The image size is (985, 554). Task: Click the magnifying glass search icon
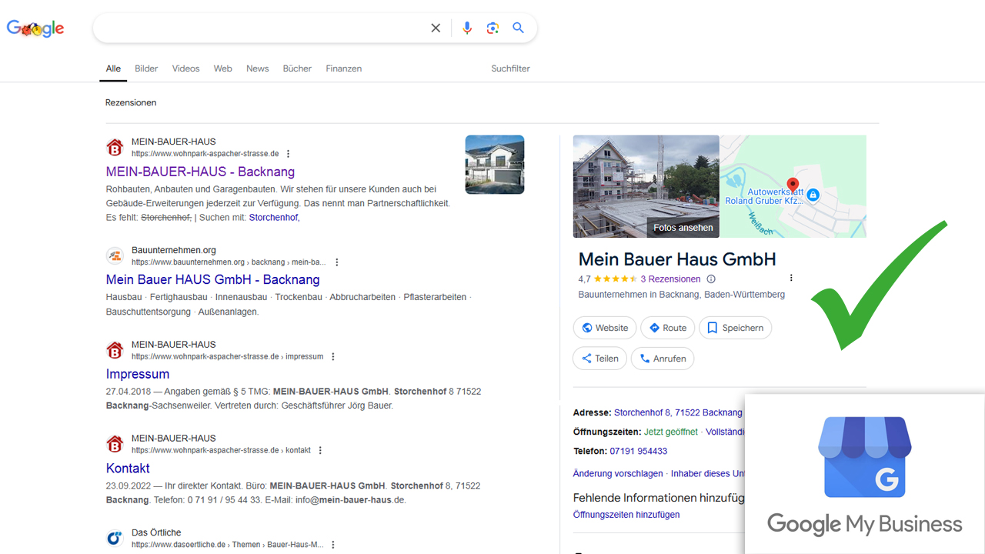click(x=519, y=28)
